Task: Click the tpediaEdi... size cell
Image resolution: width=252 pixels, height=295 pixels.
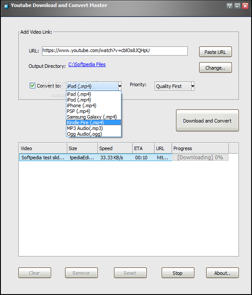Action: click(x=82, y=158)
